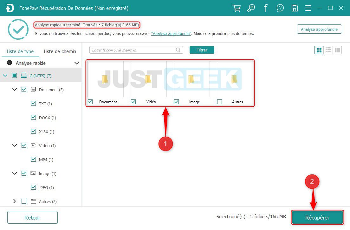The height and width of the screenshot is (230, 350).
Task: Switch to detail content view
Action: (x=337, y=50)
